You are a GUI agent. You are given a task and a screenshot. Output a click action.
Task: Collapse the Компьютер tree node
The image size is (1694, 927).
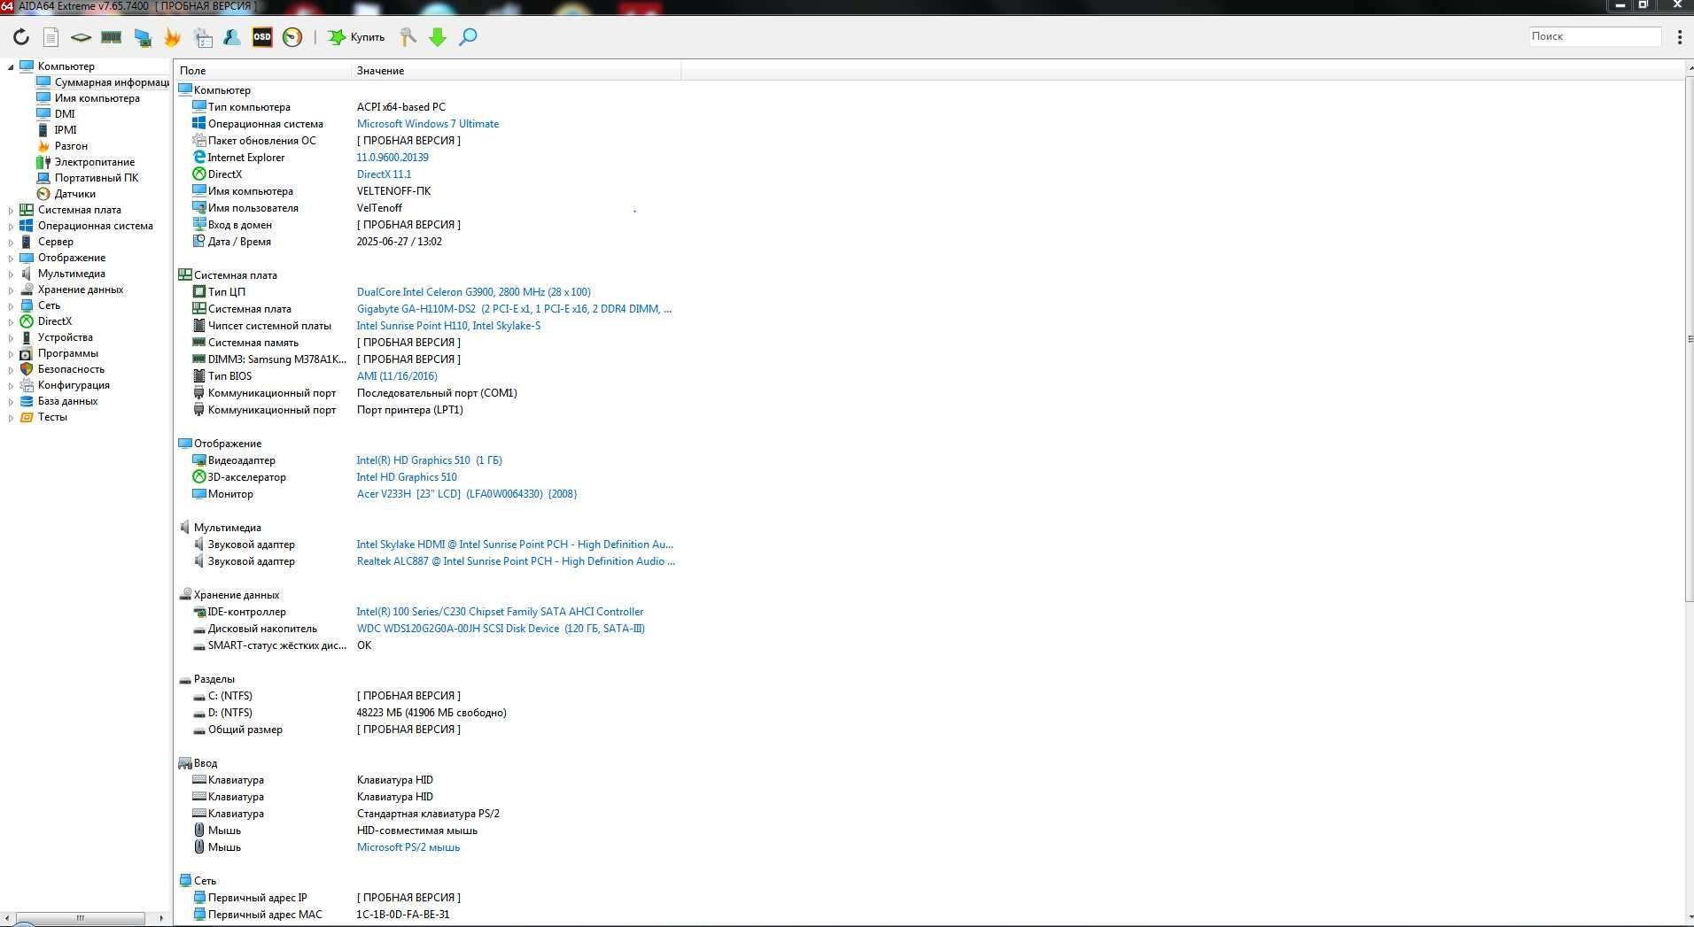[11, 66]
